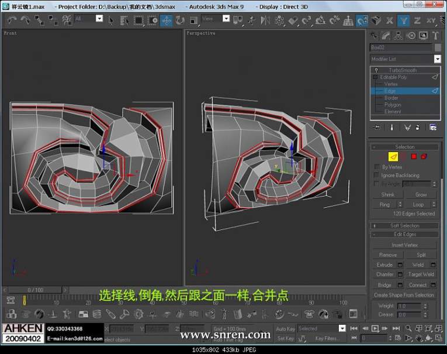Activate the Bind to Space Warp tool
The image size is (447, 354).
click(67, 20)
